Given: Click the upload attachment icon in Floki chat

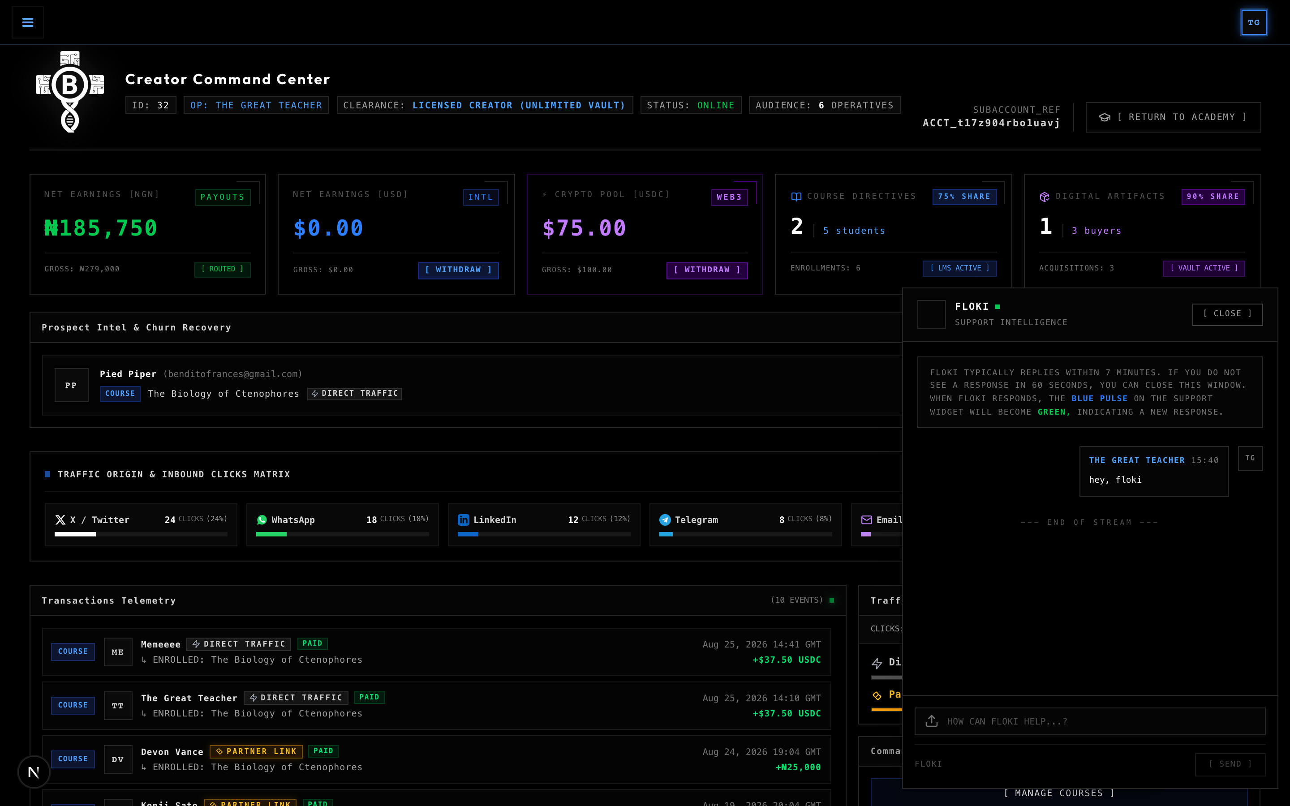Looking at the screenshot, I should pos(932,721).
